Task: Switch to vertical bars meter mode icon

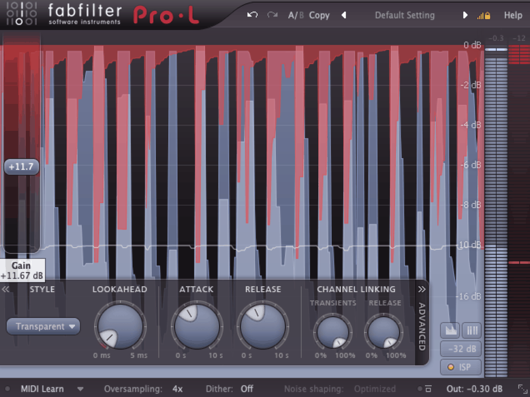Action: (472, 330)
